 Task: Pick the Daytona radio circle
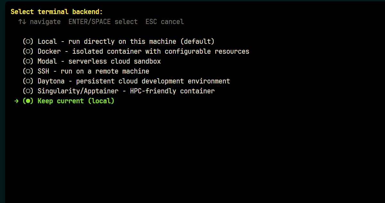coord(28,81)
